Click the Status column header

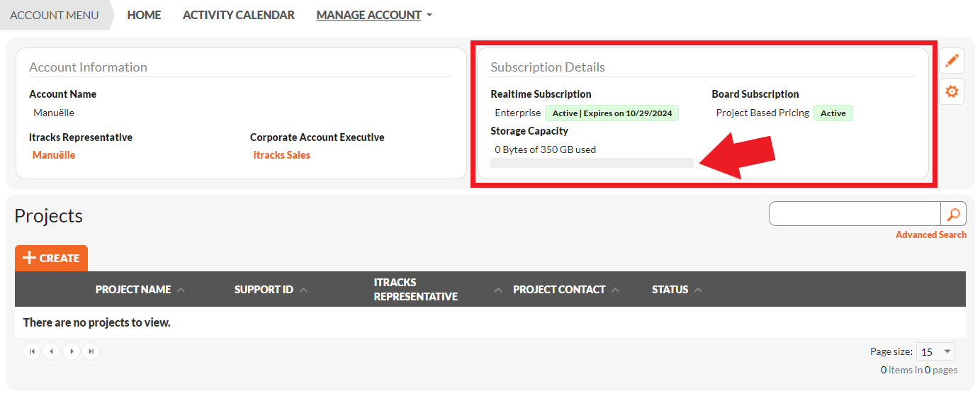point(670,290)
